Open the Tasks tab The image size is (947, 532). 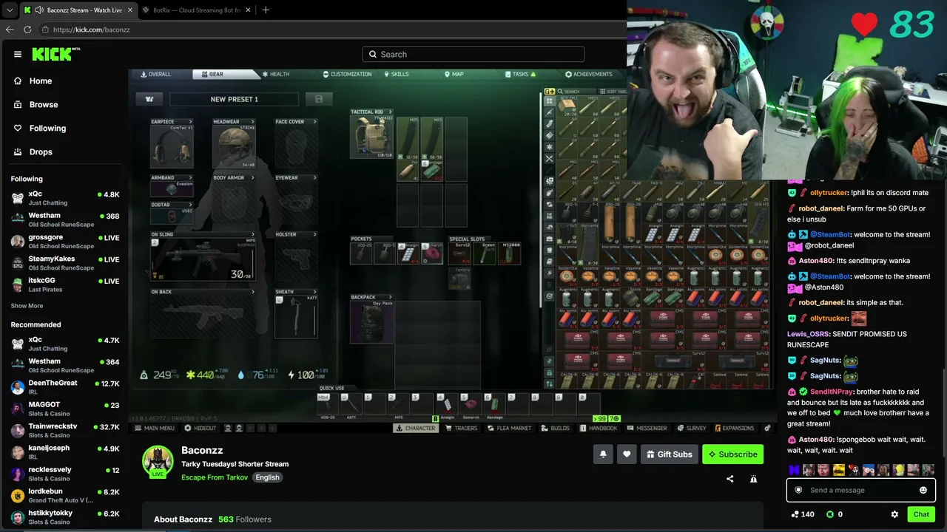[520, 74]
